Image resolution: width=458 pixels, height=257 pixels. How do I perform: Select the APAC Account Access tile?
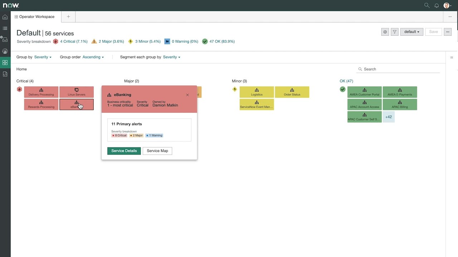click(x=365, y=104)
